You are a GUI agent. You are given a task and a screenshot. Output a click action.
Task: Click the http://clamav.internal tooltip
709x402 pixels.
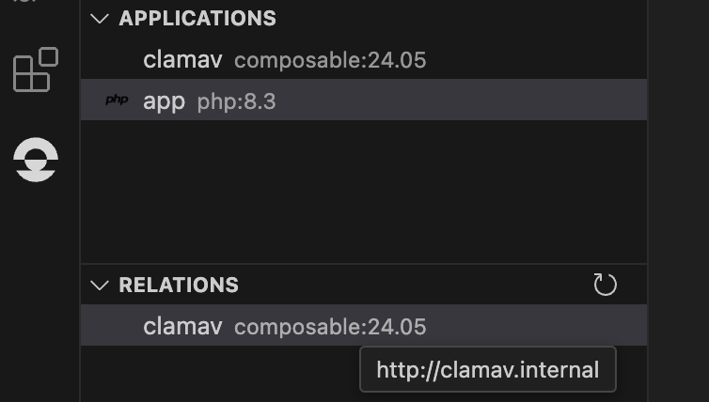pyautogui.click(x=488, y=369)
